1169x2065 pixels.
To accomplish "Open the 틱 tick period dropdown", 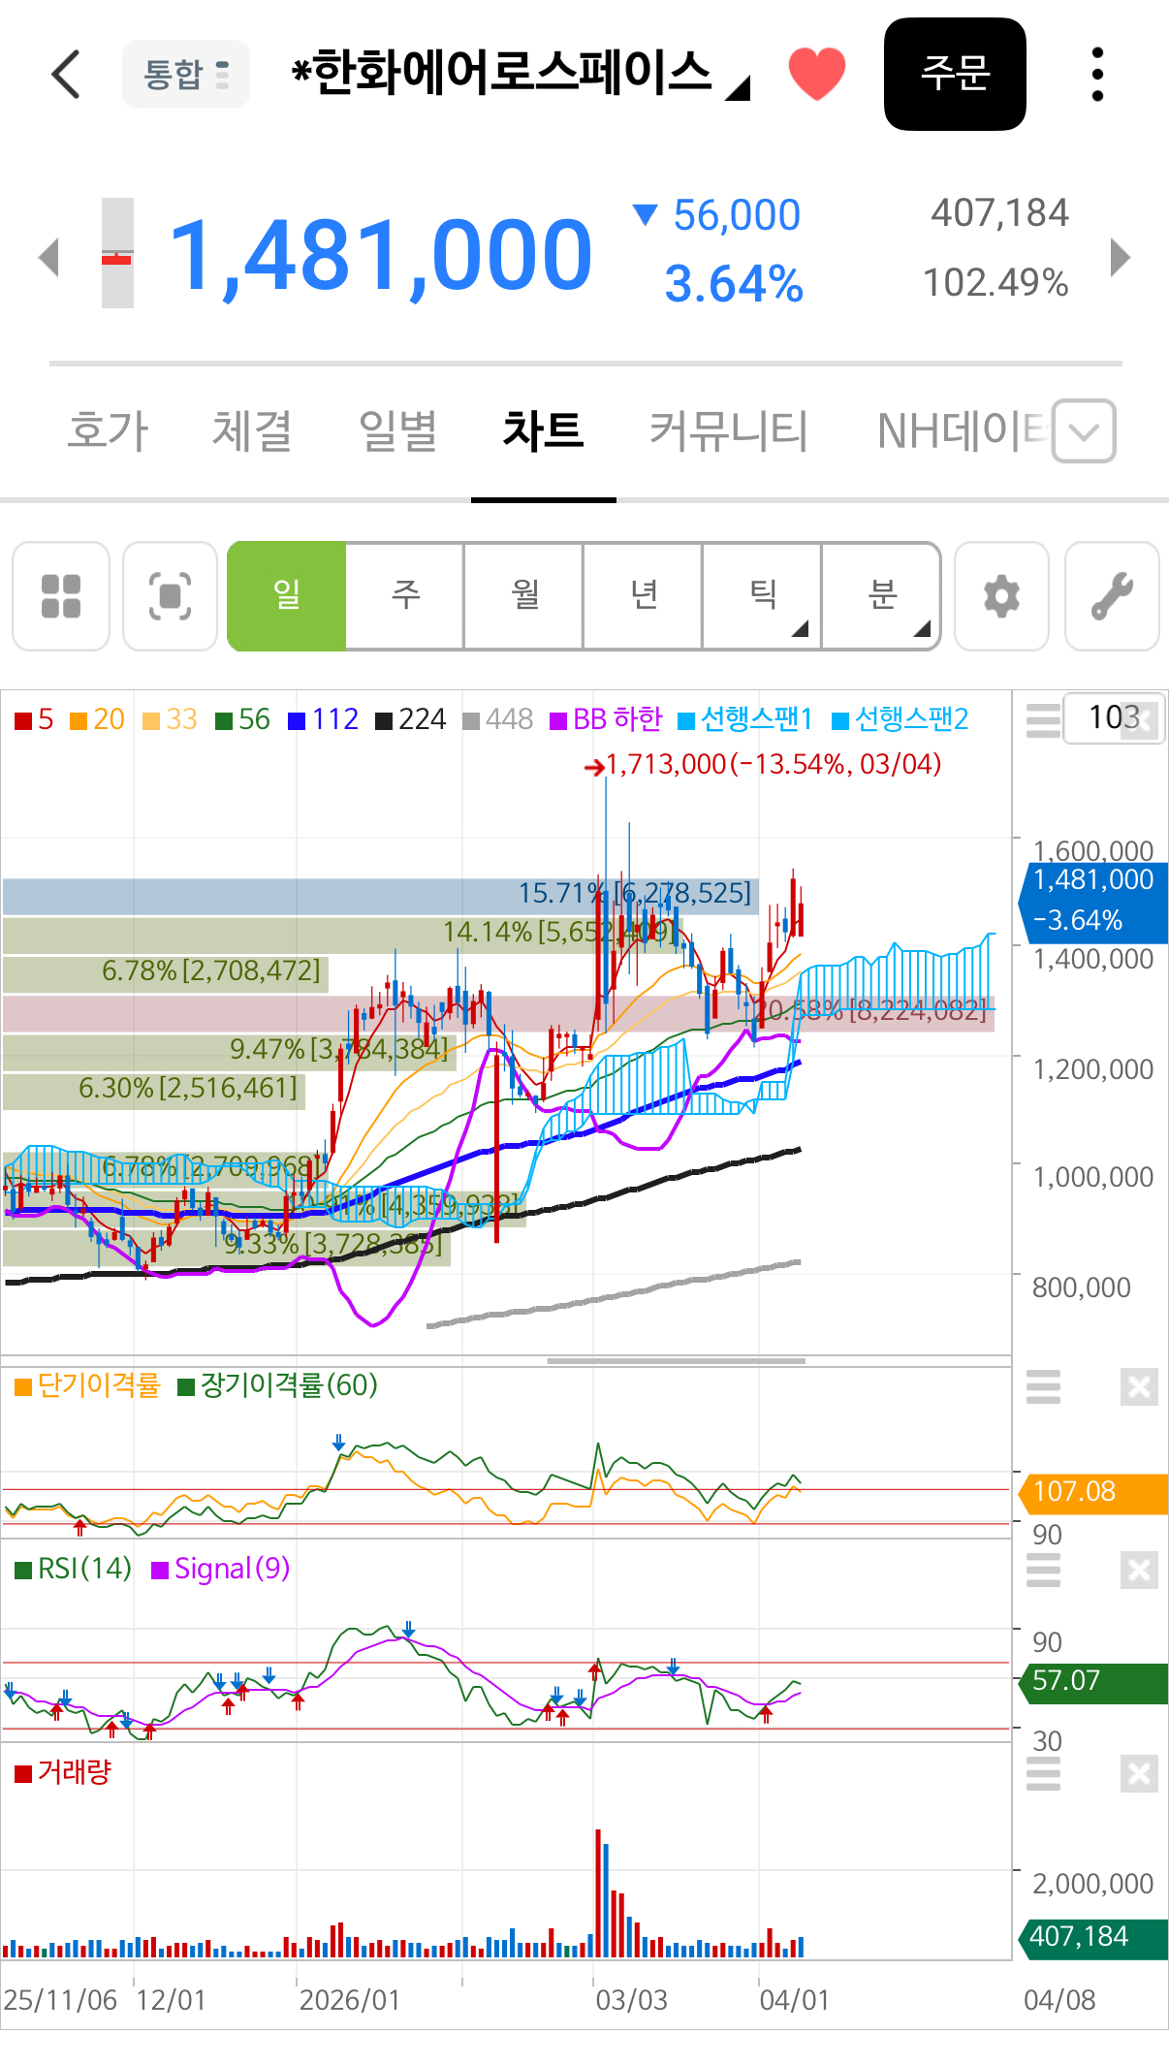I will coord(763,595).
